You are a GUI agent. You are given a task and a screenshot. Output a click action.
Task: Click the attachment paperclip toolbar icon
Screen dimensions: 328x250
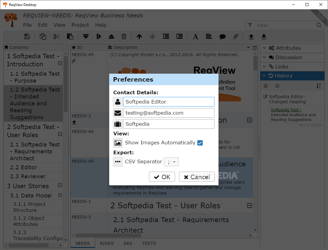236,37
